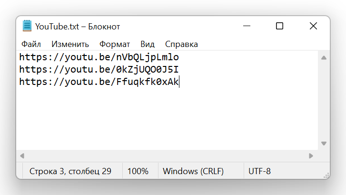
Task: Click the empty text area below the links
Action: [x=167, y=119]
